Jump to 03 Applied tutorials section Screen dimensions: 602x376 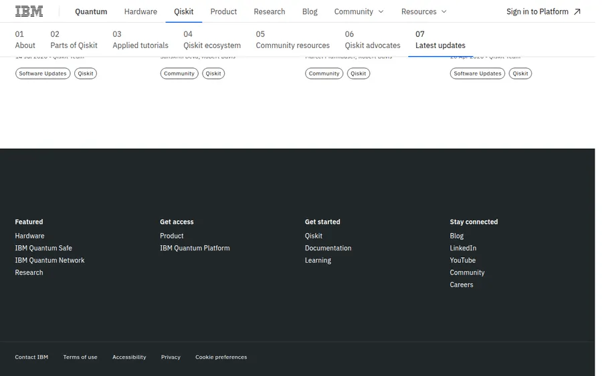(x=140, y=40)
